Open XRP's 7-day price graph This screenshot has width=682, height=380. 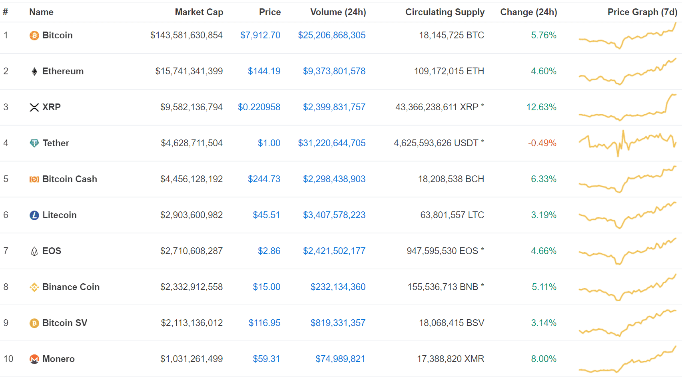point(628,107)
